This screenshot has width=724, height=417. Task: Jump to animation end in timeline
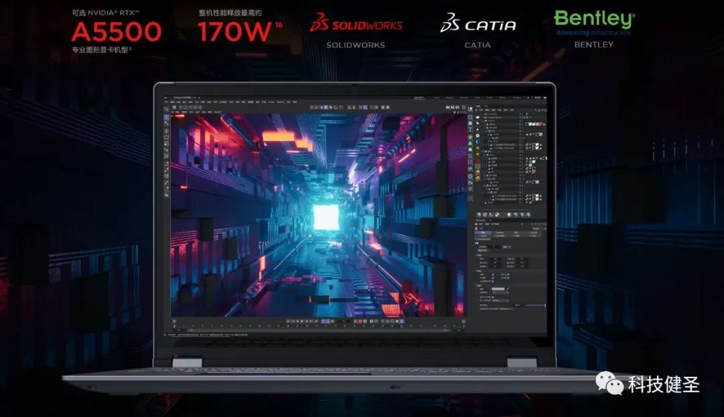pyautogui.click(x=316, y=321)
